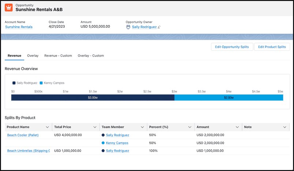Open the Total Price column menu chevron

pyautogui.click(x=95, y=127)
